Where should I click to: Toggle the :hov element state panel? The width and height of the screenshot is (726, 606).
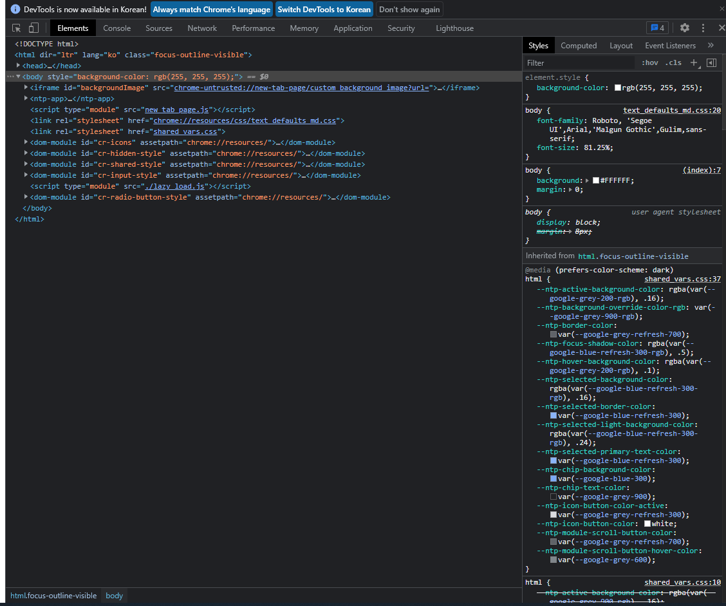pyautogui.click(x=649, y=63)
